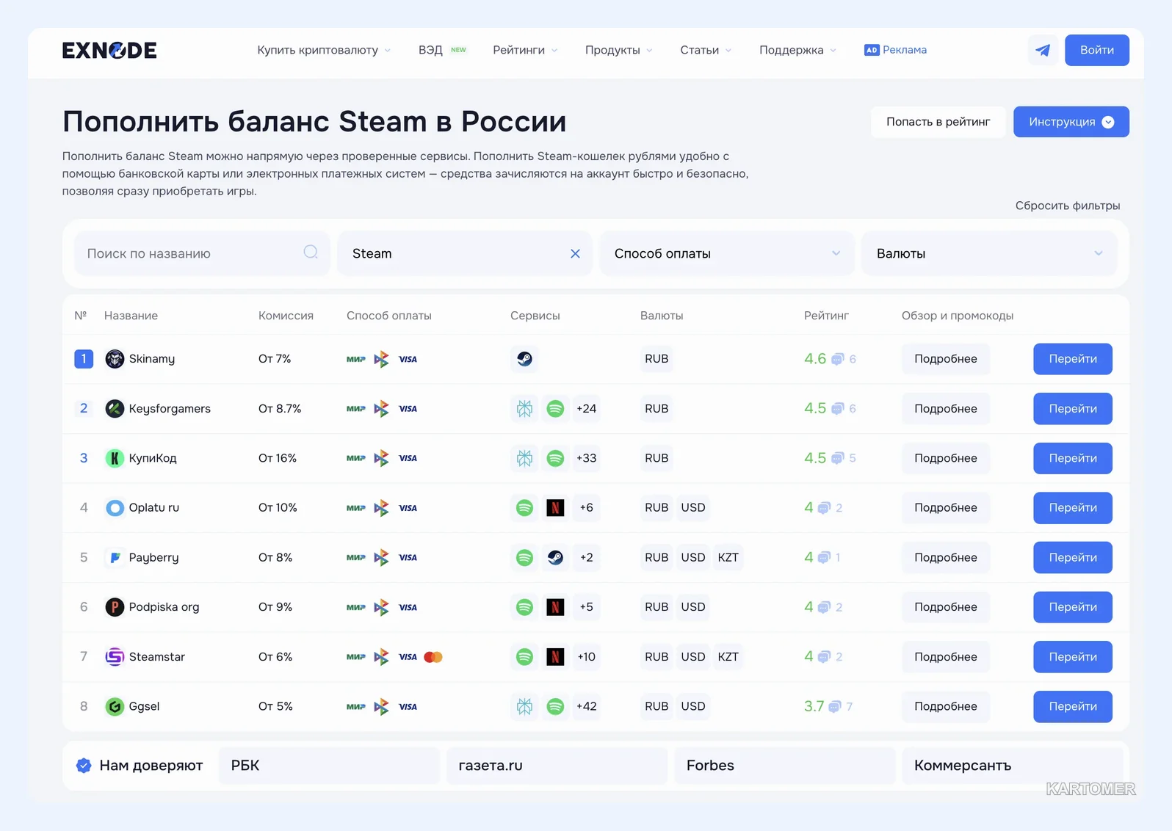The image size is (1172, 831).
Task: Click the USD currency tag in Oplatu ru row
Action: [692, 507]
